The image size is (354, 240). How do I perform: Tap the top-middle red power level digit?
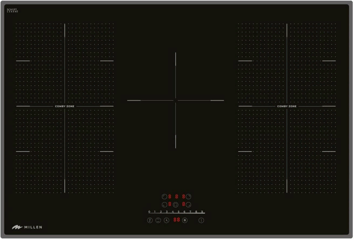(x=176, y=196)
